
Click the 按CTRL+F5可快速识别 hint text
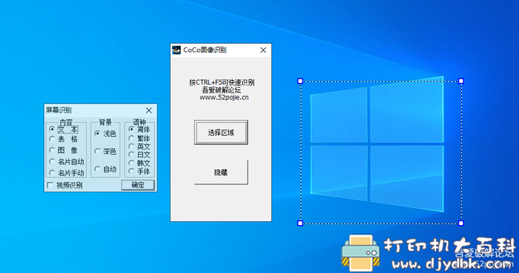(x=222, y=82)
